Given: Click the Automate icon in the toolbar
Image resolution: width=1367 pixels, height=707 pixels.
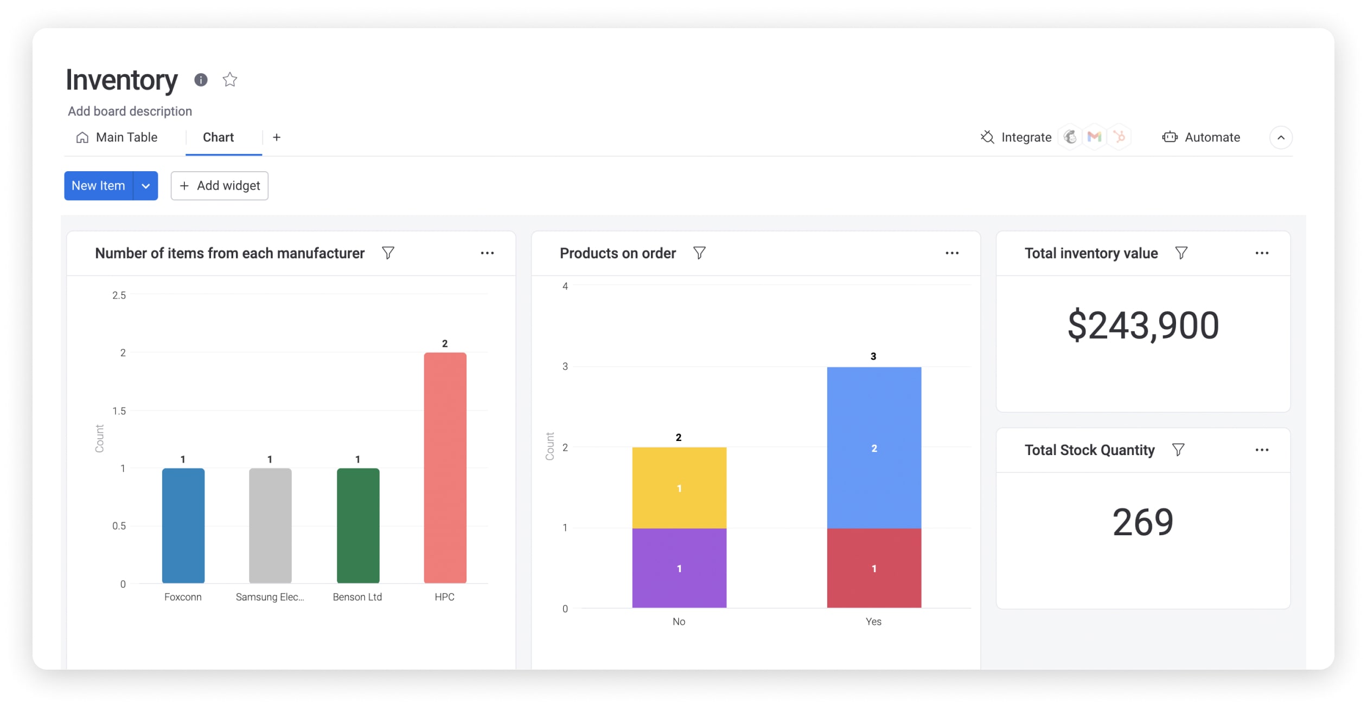Looking at the screenshot, I should [1169, 137].
